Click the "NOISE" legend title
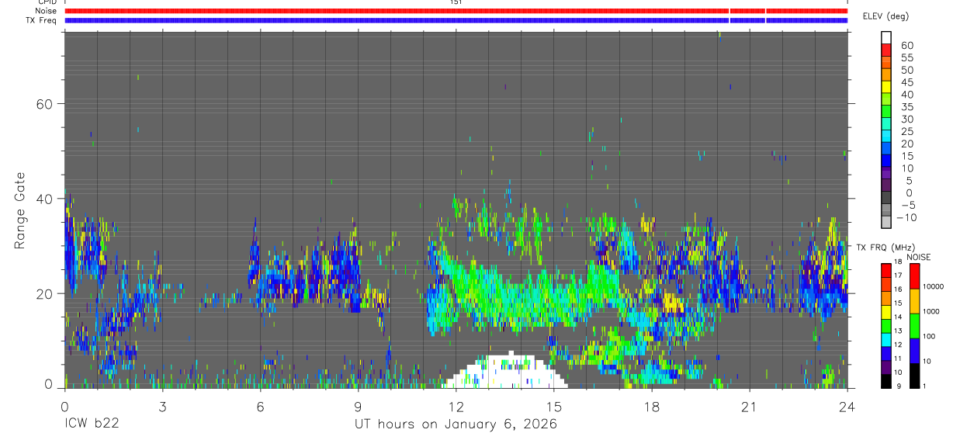953x440 pixels. click(x=920, y=257)
